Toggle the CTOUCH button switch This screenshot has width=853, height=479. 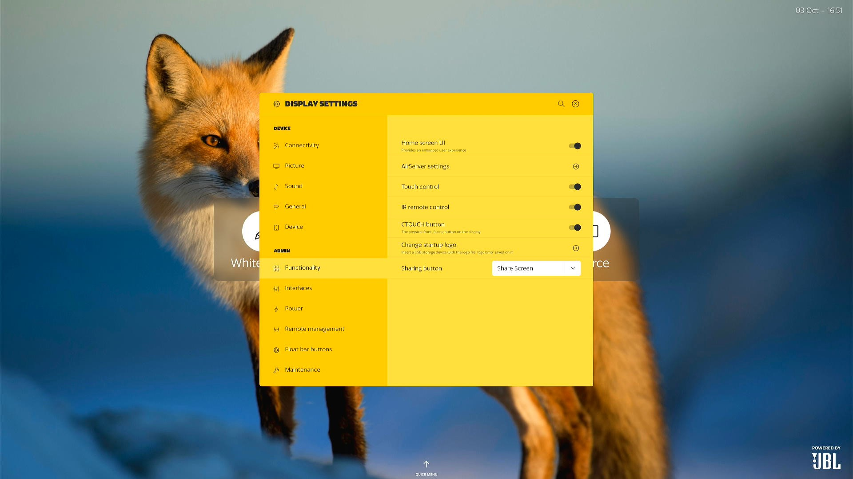tap(575, 228)
